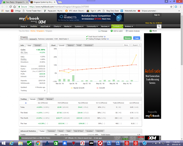Open Custom Analysis icon
This screenshot has width=183, height=146.
[x=126, y=31]
